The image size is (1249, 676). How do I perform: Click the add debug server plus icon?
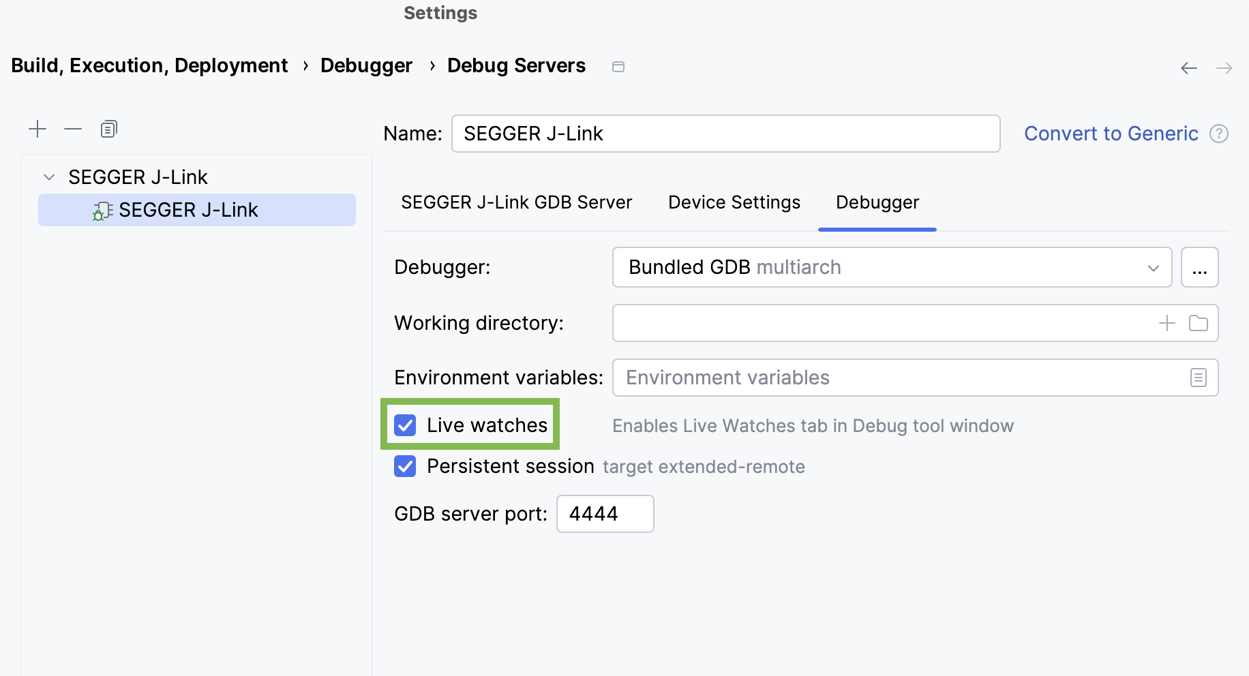coord(37,129)
